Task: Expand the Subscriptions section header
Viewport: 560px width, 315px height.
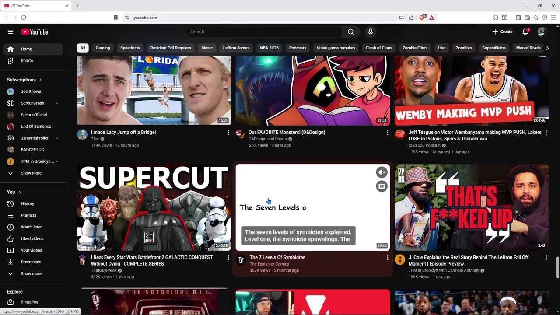Action: click(24, 80)
